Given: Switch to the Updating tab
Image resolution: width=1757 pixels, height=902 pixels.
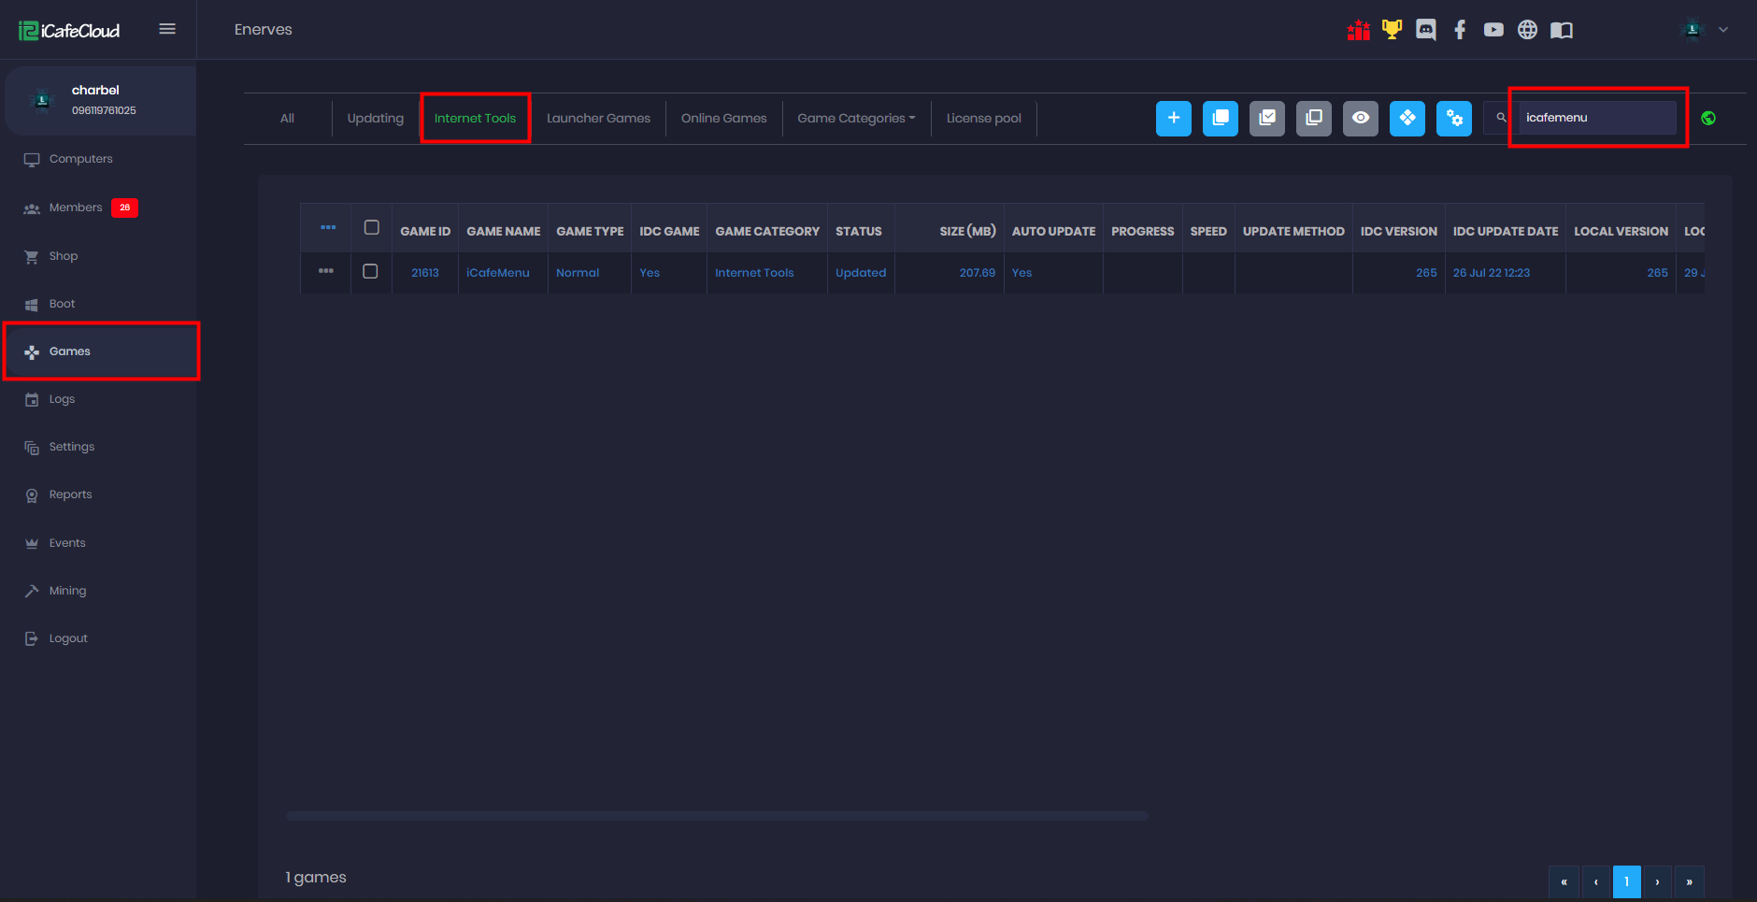Looking at the screenshot, I should [x=376, y=119].
